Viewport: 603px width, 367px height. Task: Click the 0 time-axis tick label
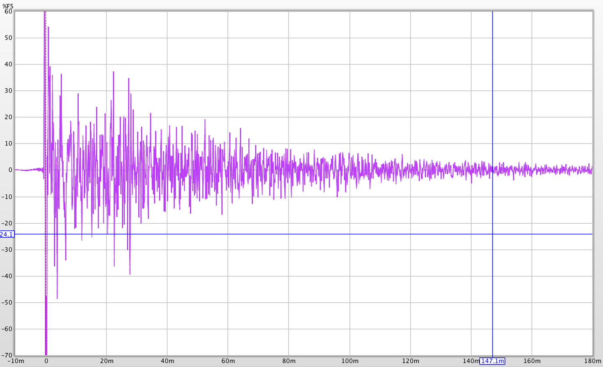click(x=46, y=361)
